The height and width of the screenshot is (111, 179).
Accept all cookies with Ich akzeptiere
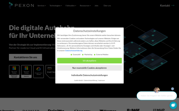click(x=89, y=61)
